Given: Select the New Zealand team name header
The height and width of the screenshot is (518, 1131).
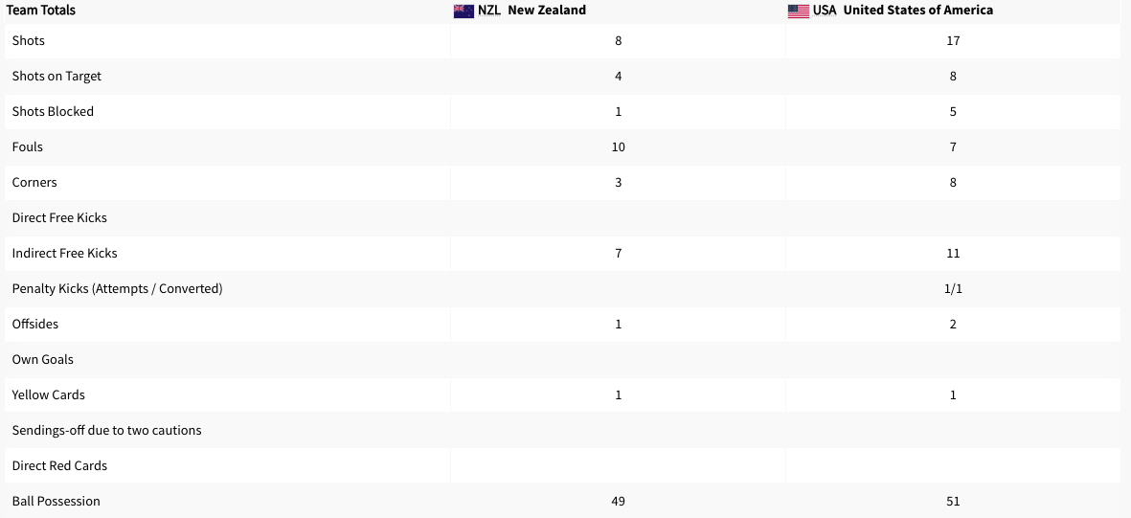Looking at the screenshot, I should 546,11.
